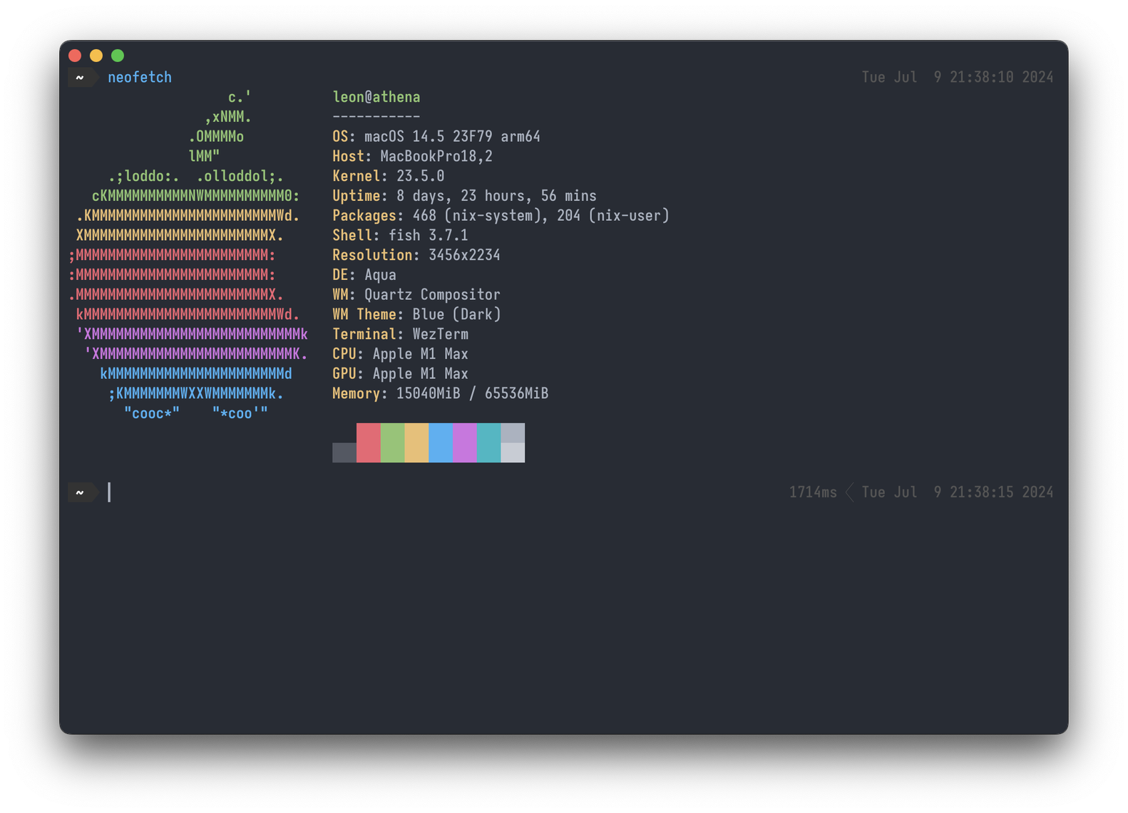Click the GPU line Apple M1 Max
The height and width of the screenshot is (813, 1128).
click(400, 373)
